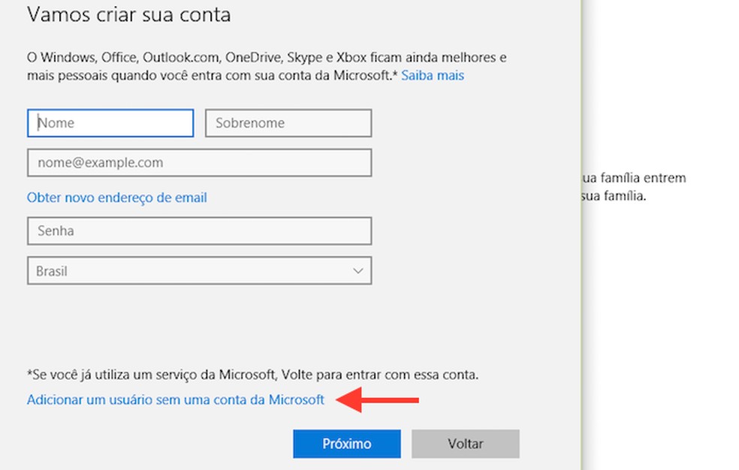Click the last name text box
The height and width of the screenshot is (470, 739).
click(x=288, y=122)
